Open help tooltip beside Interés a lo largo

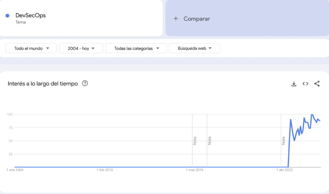tap(85, 83)
